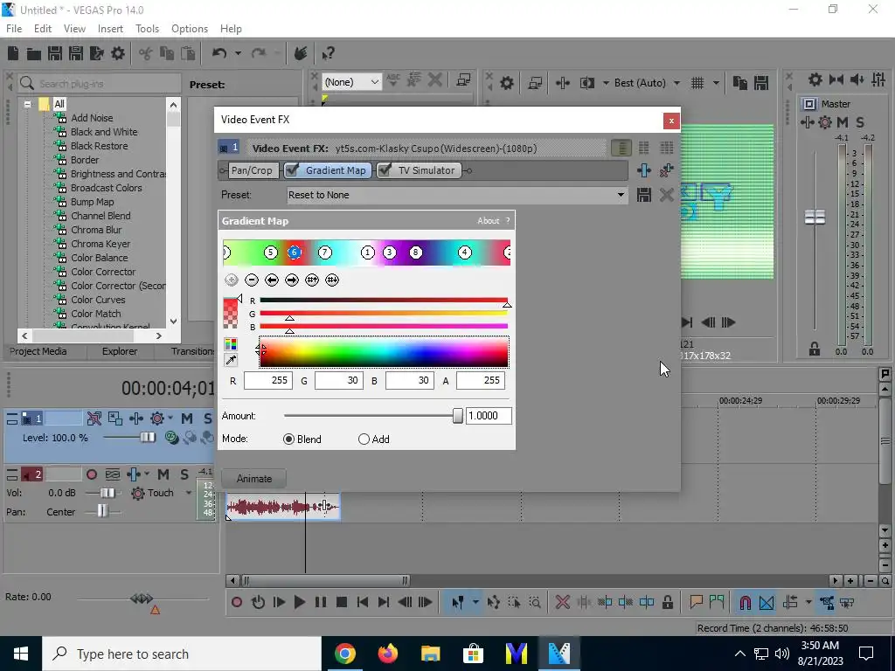
Task: Open the Options menu
Action: (190, 29)
